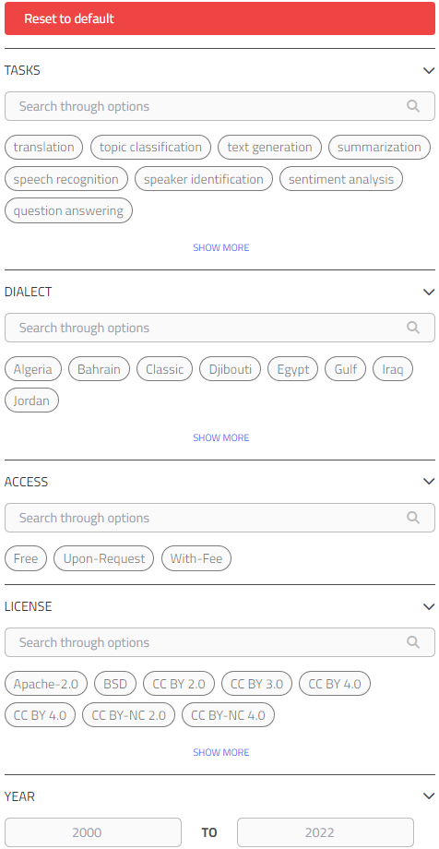439x849 pixels.
Task: Show more dialect options
Action: point(220,437)
